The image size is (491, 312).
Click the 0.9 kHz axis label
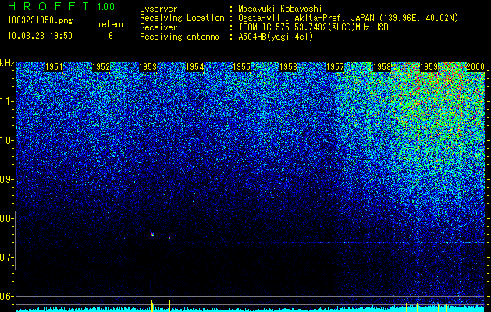pos(6,179)
